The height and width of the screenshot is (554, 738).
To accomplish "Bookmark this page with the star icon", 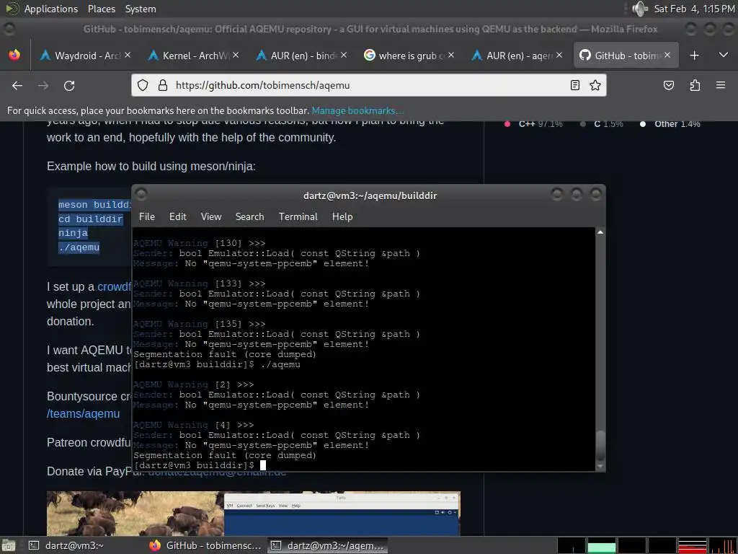I will pos(595,85).
